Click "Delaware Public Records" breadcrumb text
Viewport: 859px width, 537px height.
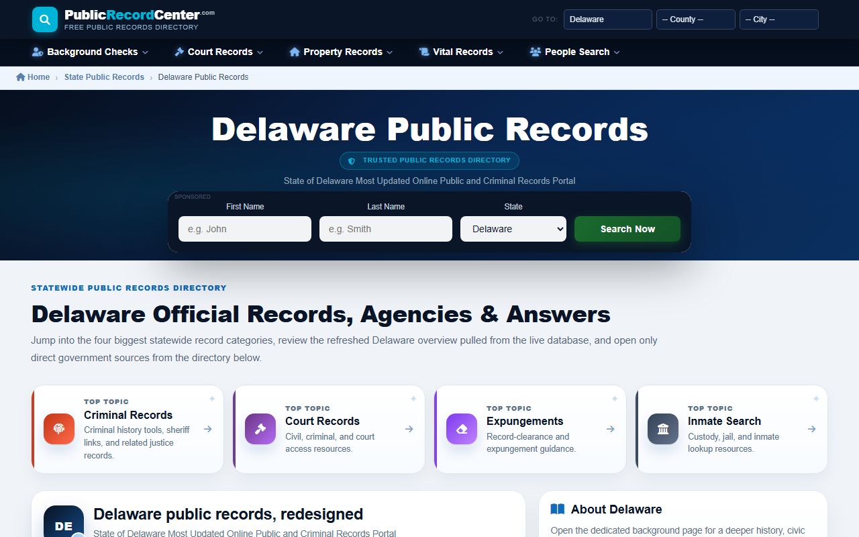pyautogui.click(x=203, y=77)
